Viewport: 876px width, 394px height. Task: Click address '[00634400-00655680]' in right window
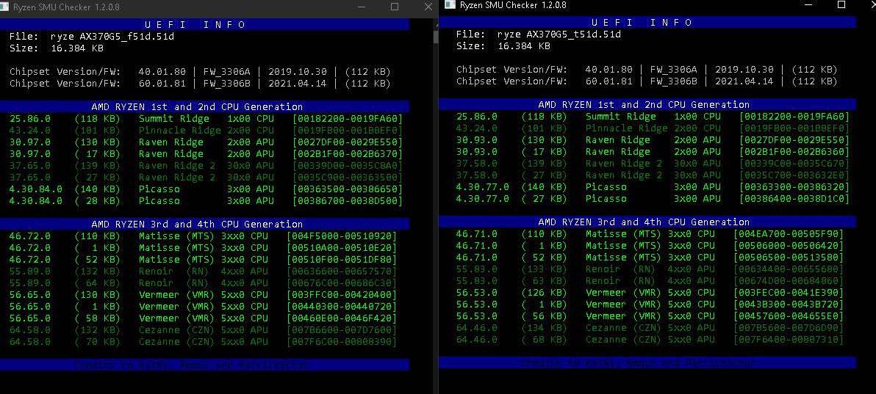(789, 269)
